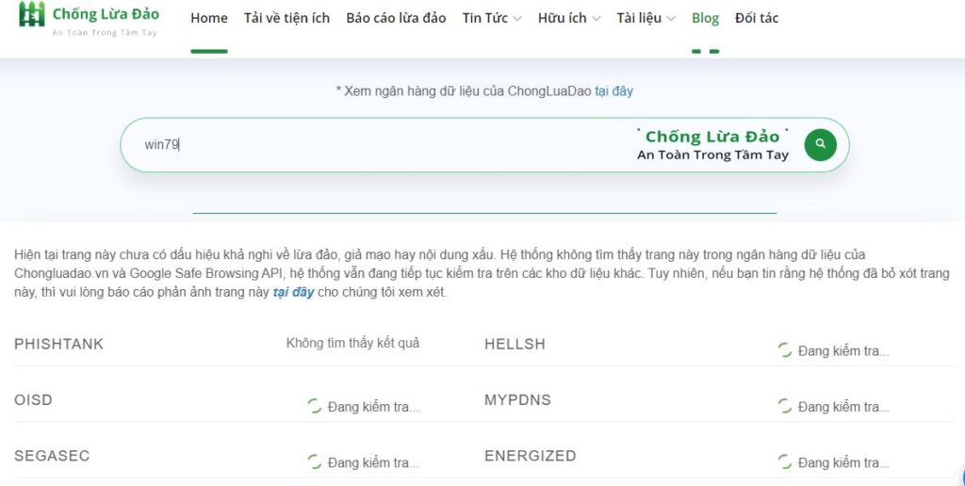Click the Chống Lừa Đảo logo icon

coord(32,15)
